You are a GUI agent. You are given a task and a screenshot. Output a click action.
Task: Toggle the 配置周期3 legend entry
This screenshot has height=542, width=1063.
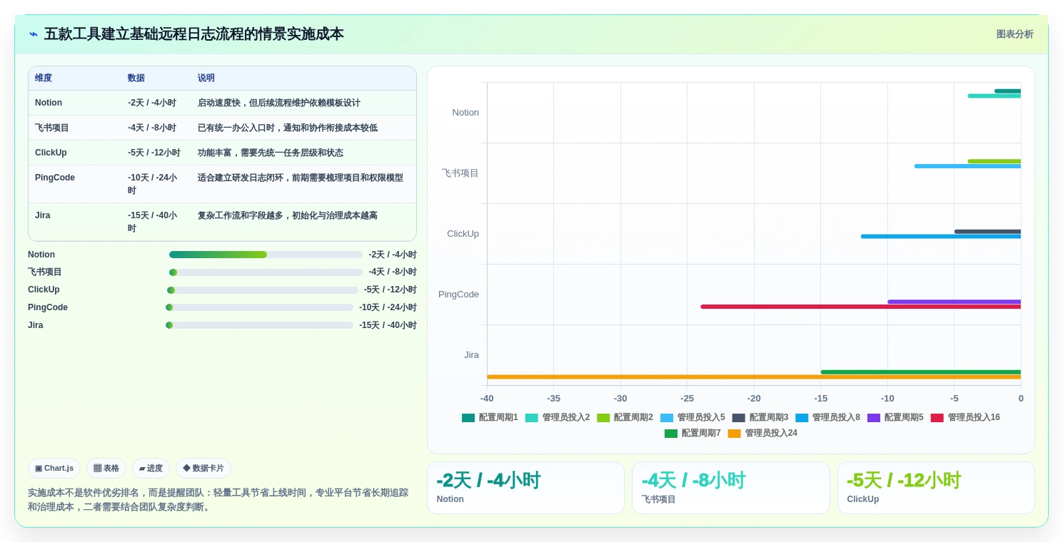coord(760,418)
